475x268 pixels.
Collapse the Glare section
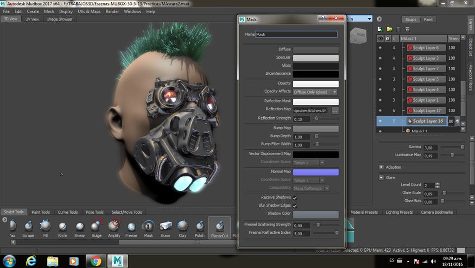click(x=381, y=178)
